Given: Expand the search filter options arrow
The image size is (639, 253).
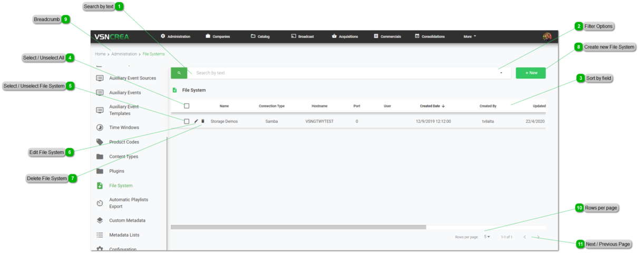Looking at the screenshot, I should [501, 73].
